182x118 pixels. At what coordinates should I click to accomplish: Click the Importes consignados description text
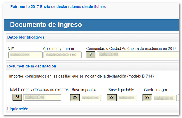(82, 77)
